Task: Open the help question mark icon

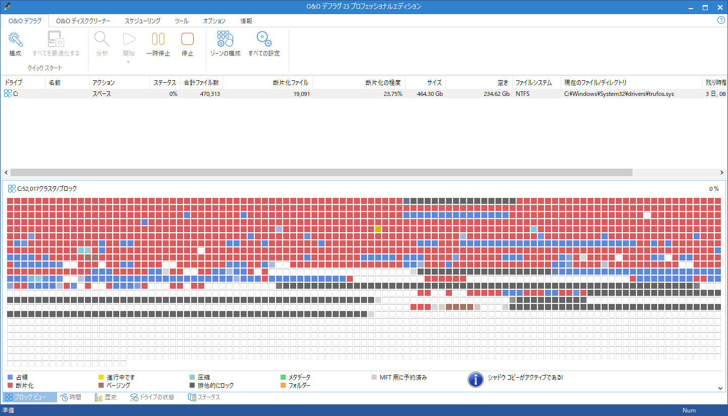Action: [x=721, y=20]
